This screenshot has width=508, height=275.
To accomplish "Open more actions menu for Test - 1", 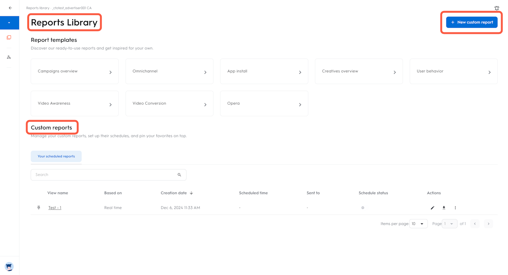I will [x=455, y=208].
